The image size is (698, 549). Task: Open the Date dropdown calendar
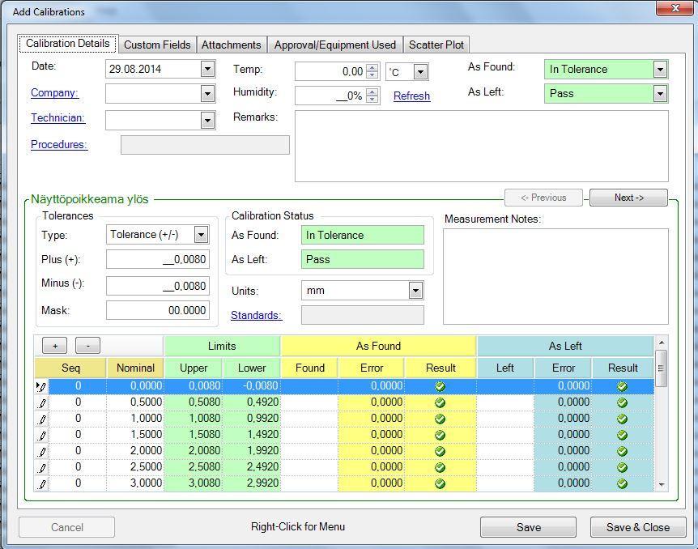click(x=207, y=69)
